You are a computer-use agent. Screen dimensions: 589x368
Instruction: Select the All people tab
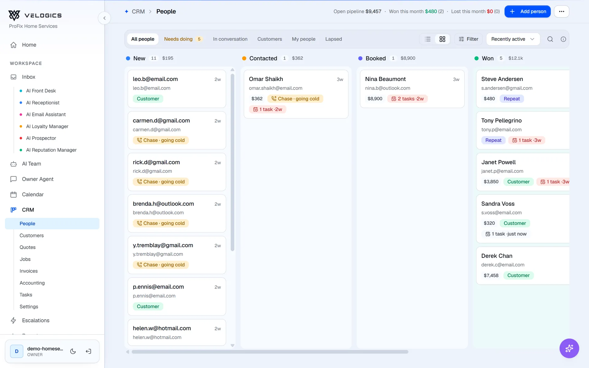tap(143, 39)
